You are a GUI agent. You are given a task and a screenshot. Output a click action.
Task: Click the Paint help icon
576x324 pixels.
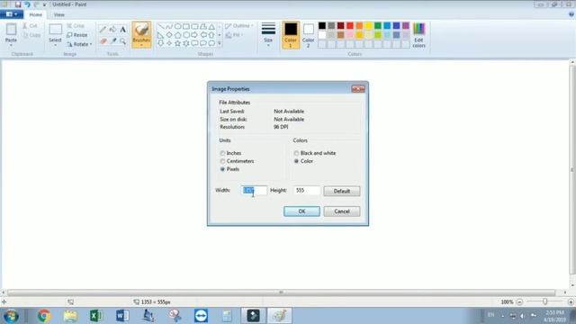click(x=571, y=14)
